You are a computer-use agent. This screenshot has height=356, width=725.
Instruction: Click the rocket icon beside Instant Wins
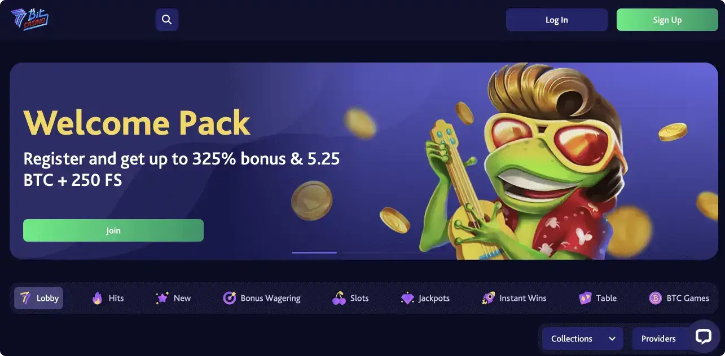click(489, 298)
